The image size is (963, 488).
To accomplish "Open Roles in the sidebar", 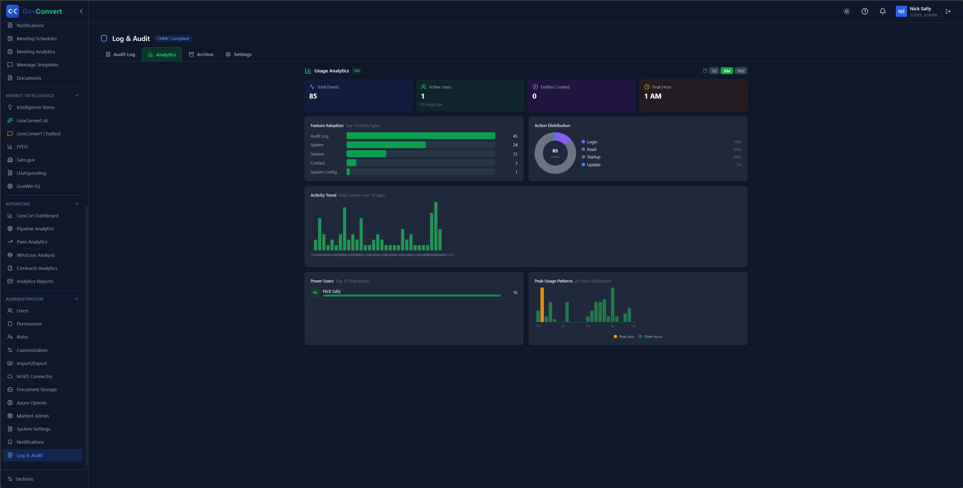I will [42, 337].
